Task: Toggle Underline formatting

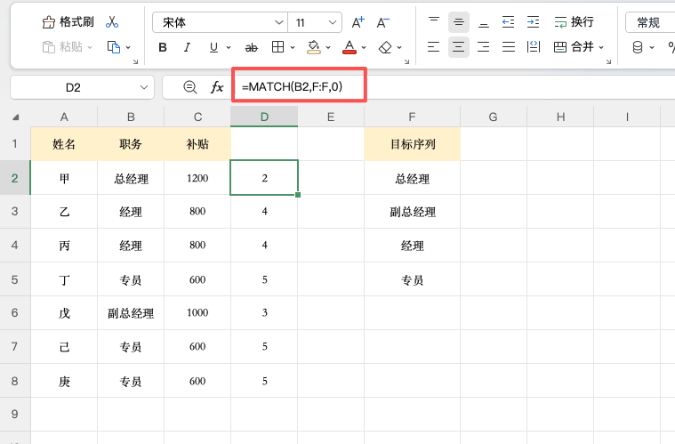Action: (213, 47)
